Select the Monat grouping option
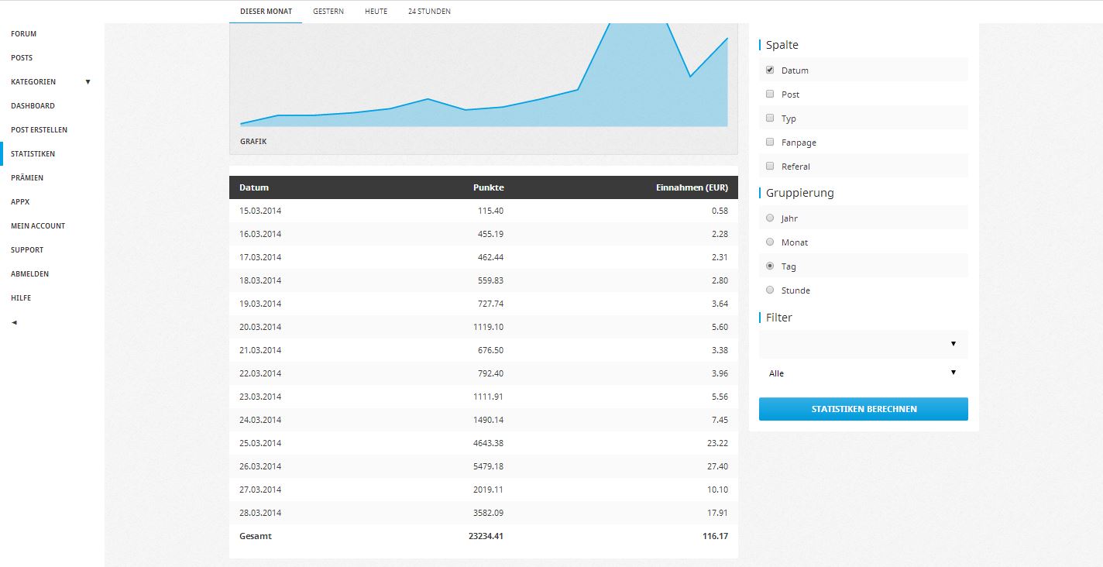This screenshot has width=1103, height=567. (770, 242)
